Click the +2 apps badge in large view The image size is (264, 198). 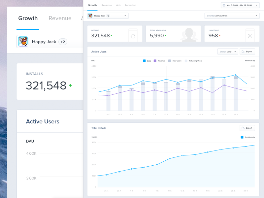coord(63,42)
